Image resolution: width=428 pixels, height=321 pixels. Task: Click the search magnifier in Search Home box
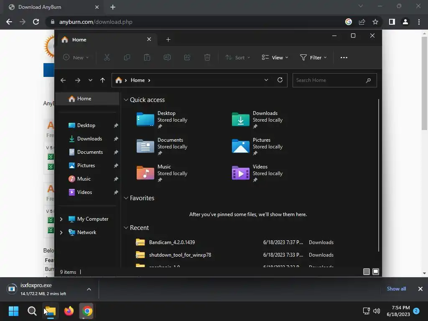[x=368, y=80]
